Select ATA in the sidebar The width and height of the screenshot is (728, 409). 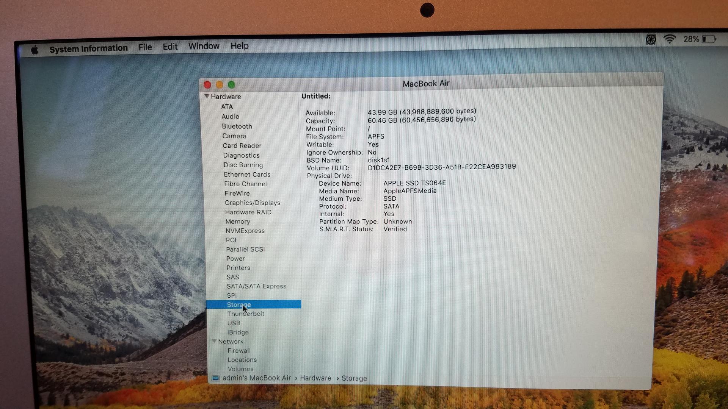227,106
